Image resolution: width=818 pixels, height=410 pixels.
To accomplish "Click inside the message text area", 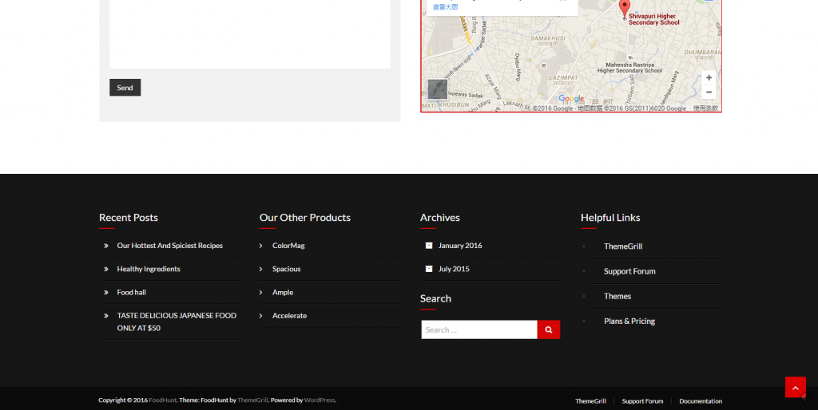I will pyautogui.click(x=249, y=32).
